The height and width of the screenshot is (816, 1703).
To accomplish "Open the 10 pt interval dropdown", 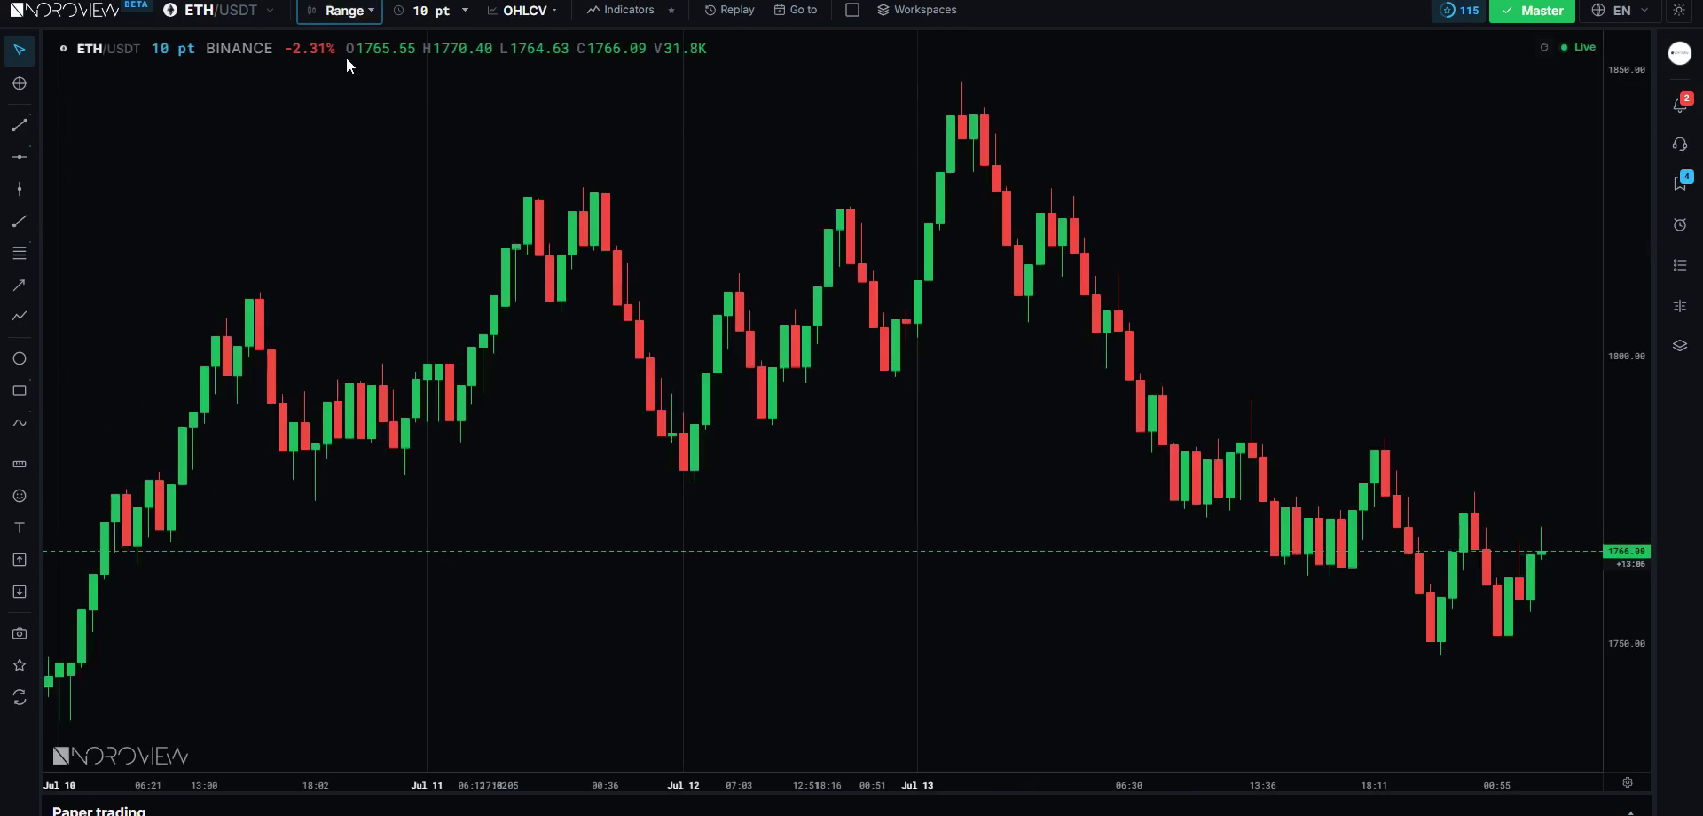I will point(431,10).
